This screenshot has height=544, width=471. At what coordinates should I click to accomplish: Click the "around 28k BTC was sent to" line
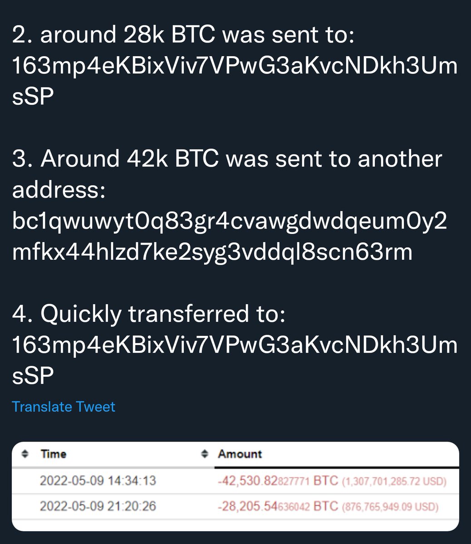point(182,36)
